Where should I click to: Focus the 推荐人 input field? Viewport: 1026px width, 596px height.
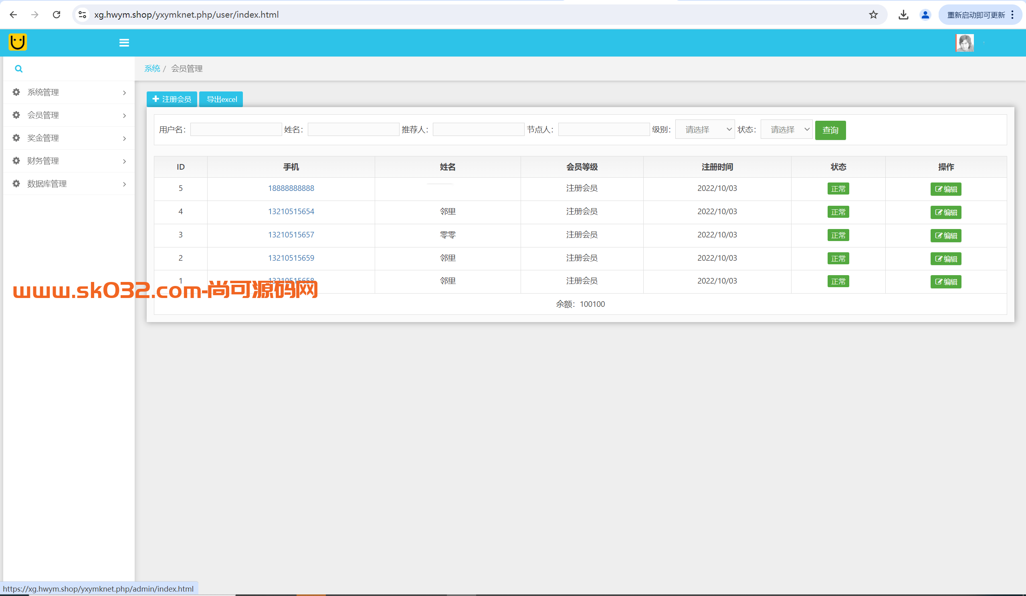coord(479,130)
